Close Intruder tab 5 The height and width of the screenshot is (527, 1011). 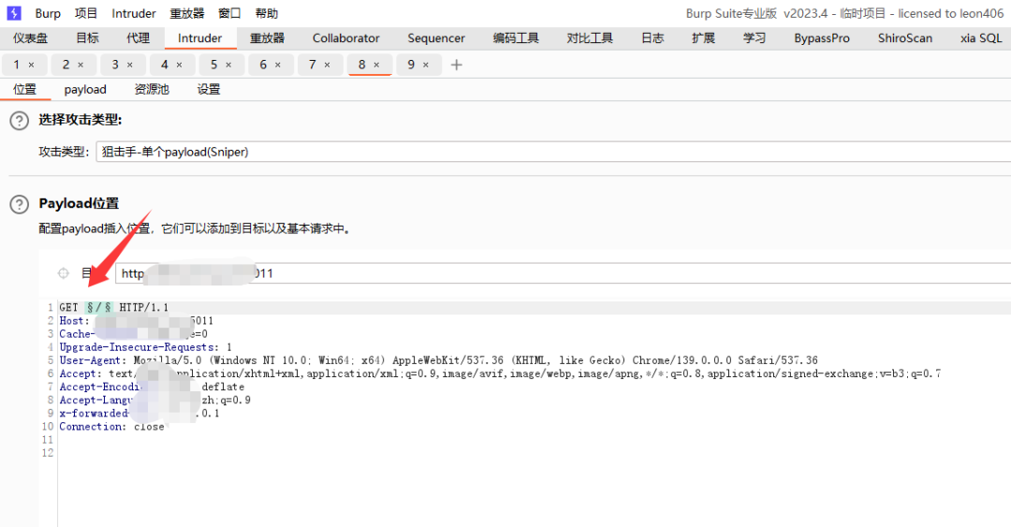pyautogui.click(x=228, y=66)
